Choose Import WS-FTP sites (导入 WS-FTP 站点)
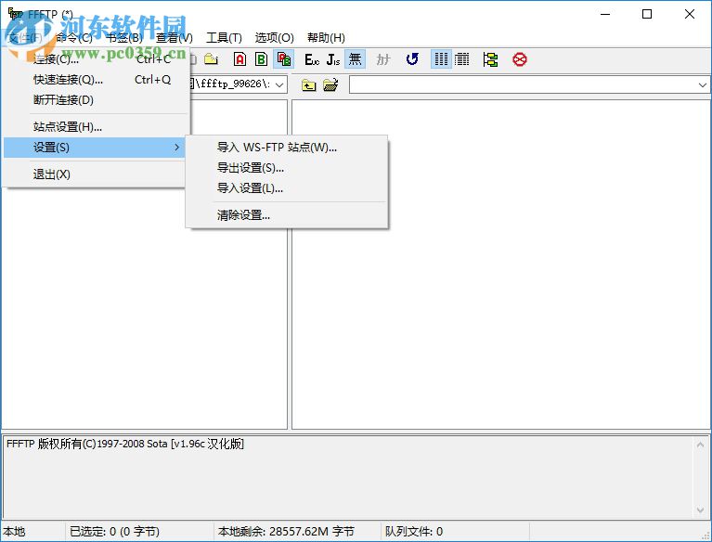The height and width of the screenshot is (542, 712). (287, 148)
